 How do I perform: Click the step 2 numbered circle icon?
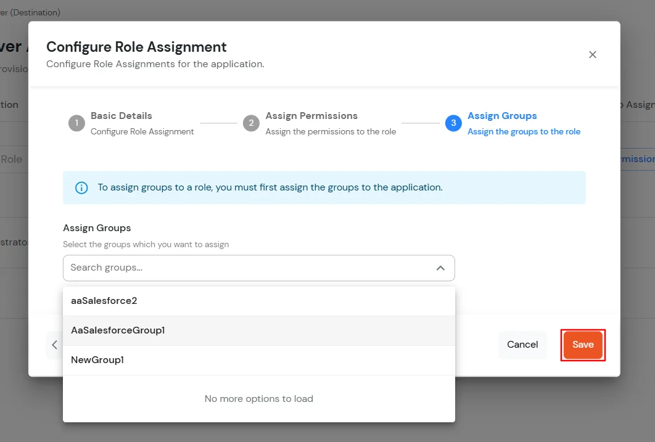(x=251, y=123)
